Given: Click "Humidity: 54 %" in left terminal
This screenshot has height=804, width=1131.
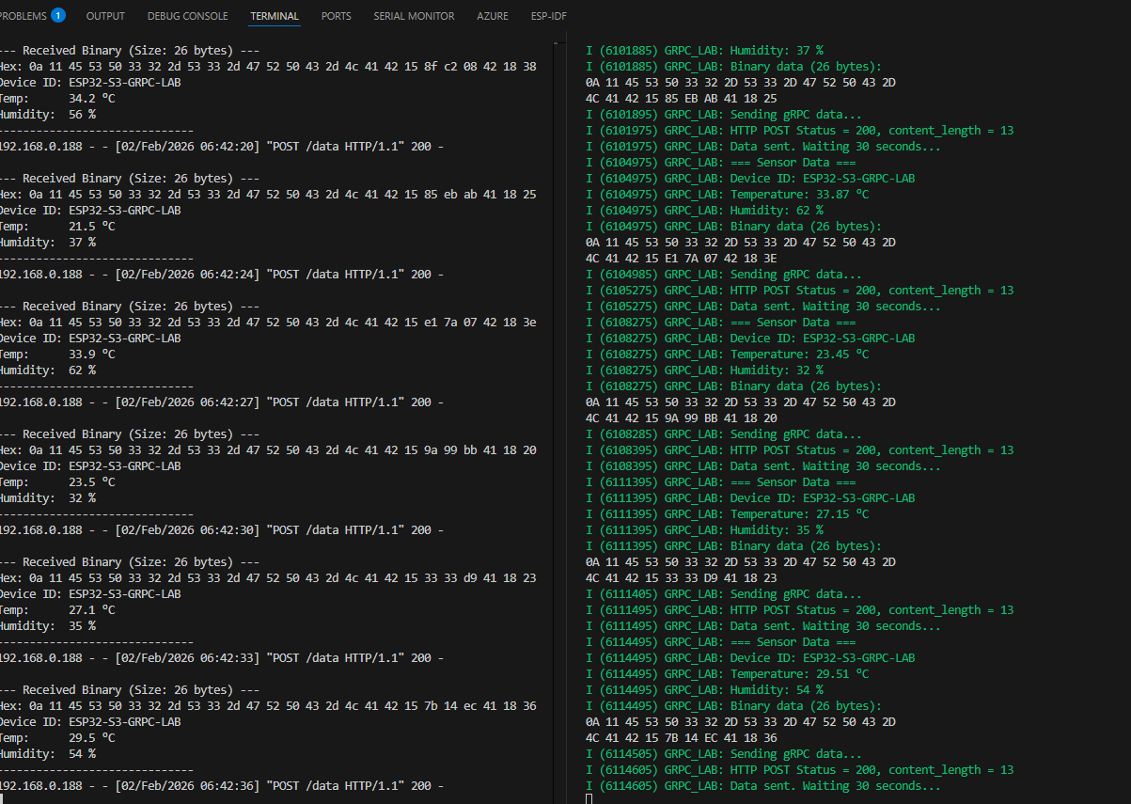Looking at the screenshot, I should click(48, 754).
